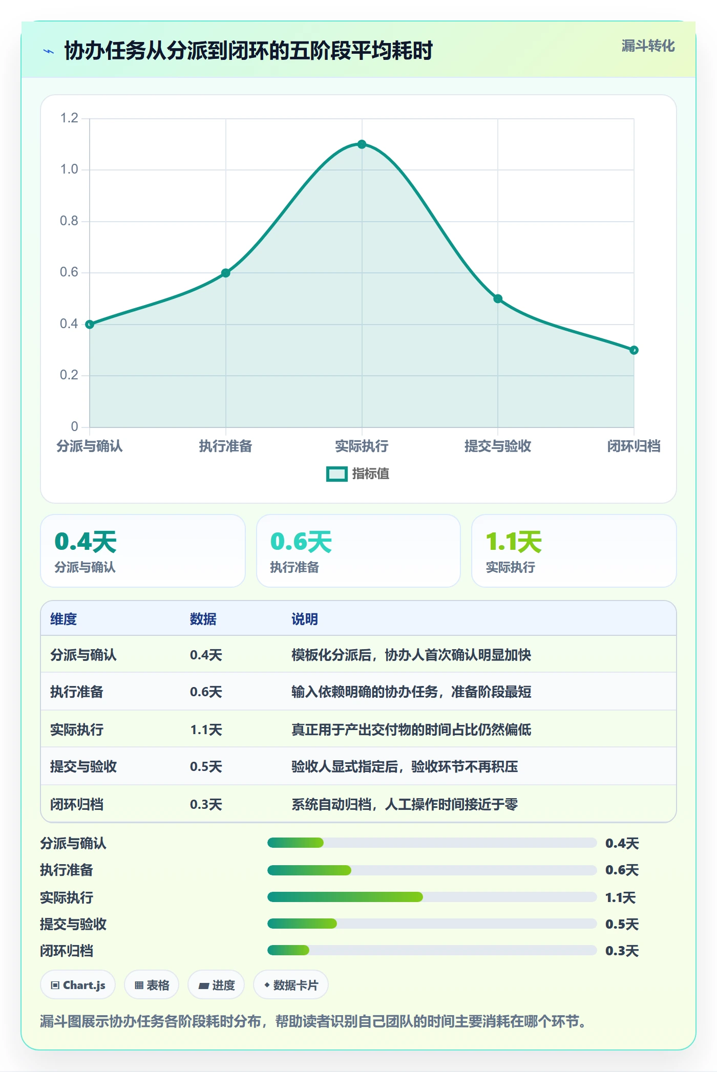Click the 维度 column header
The width and height of the screenshot is (717, 1072).
click(64, 619)
